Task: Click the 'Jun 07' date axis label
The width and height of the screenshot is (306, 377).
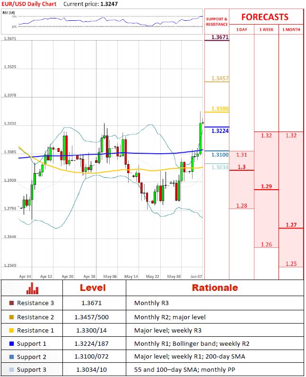Action: pos(196,277)
